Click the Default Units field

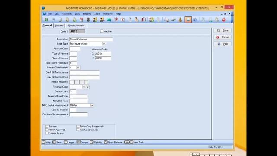(73, 91)
